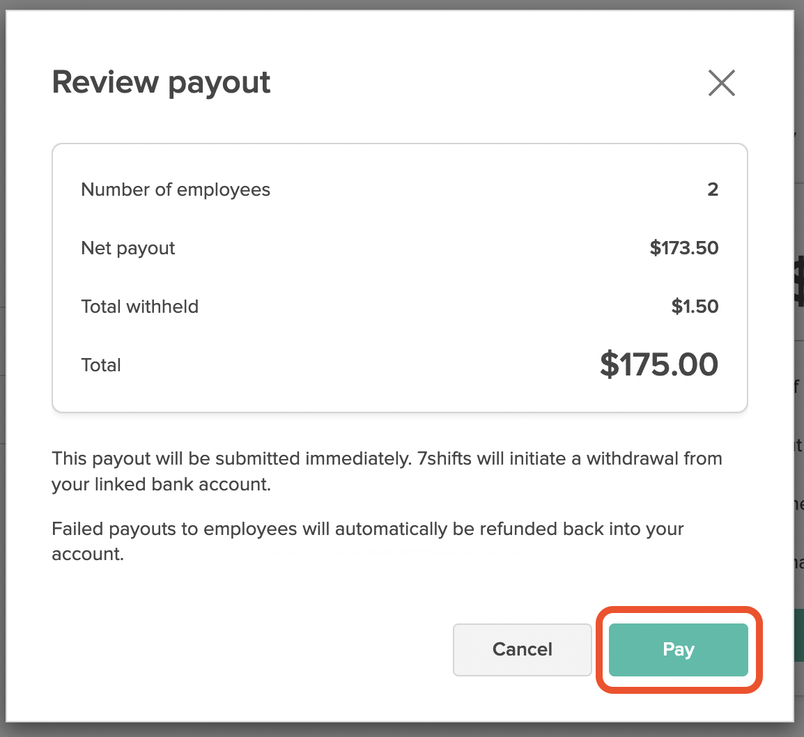Click the employee count value 2
Screen dimensions: 804x737
713,189
